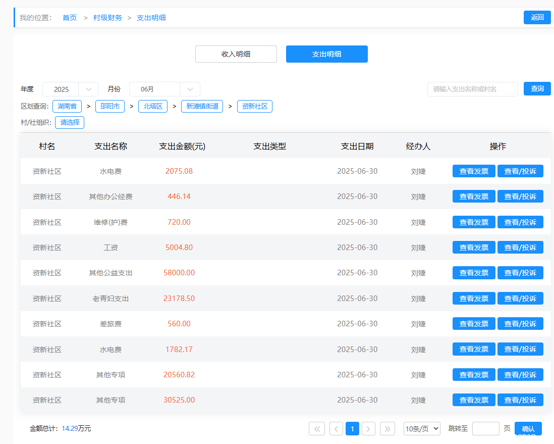Click the 跳转至 page number input
The image size is (554, 444).
[x=485, y=429]
